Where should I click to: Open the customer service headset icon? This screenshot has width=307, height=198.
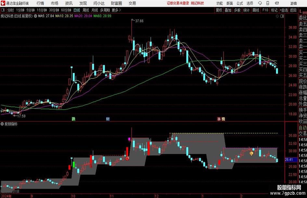coord(260,3)
